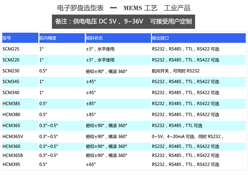Click 航向开关，可同时 RS232 output cell
Viewport: 248px width, 175px height.
(176, 71)
